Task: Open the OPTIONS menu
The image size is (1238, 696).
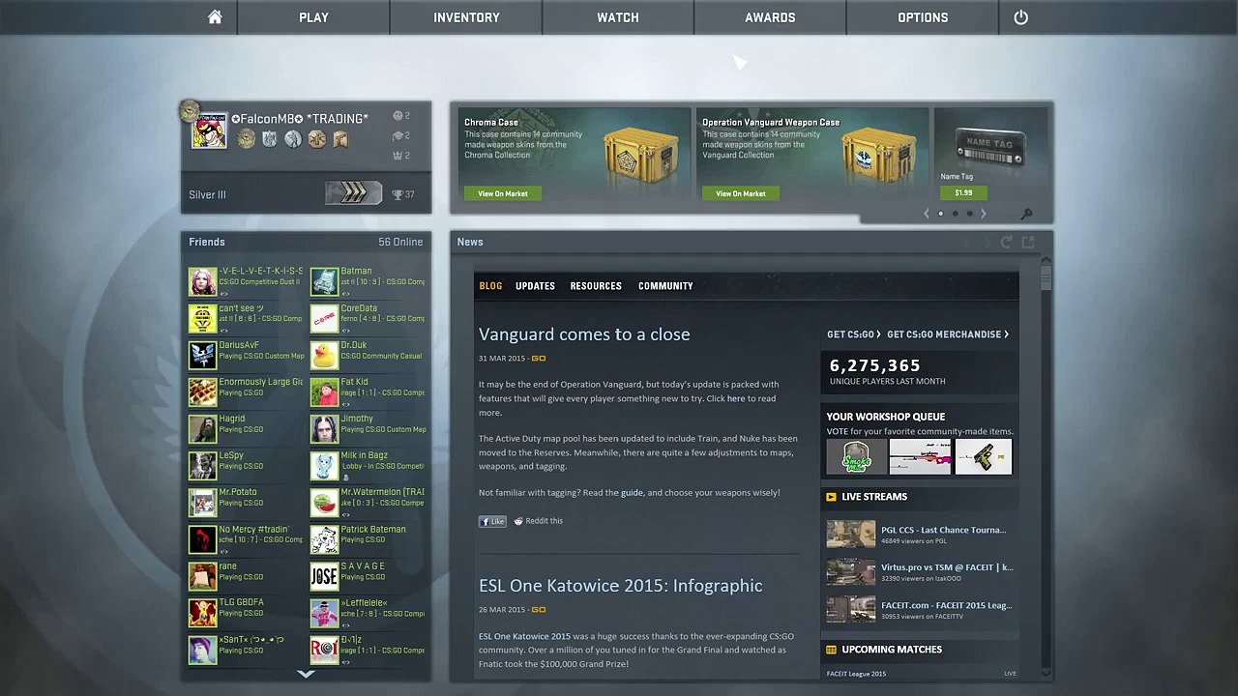Action: [x=923, y=17]
